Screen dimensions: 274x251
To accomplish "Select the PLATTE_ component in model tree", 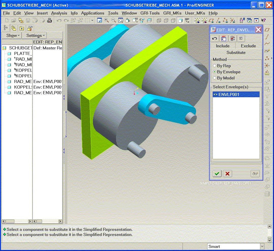I will [x=23, y=54].
